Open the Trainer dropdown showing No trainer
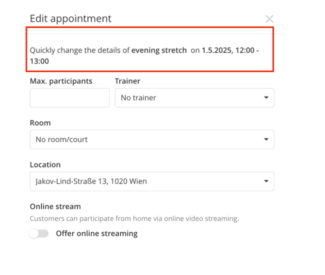 coord(195,97)
